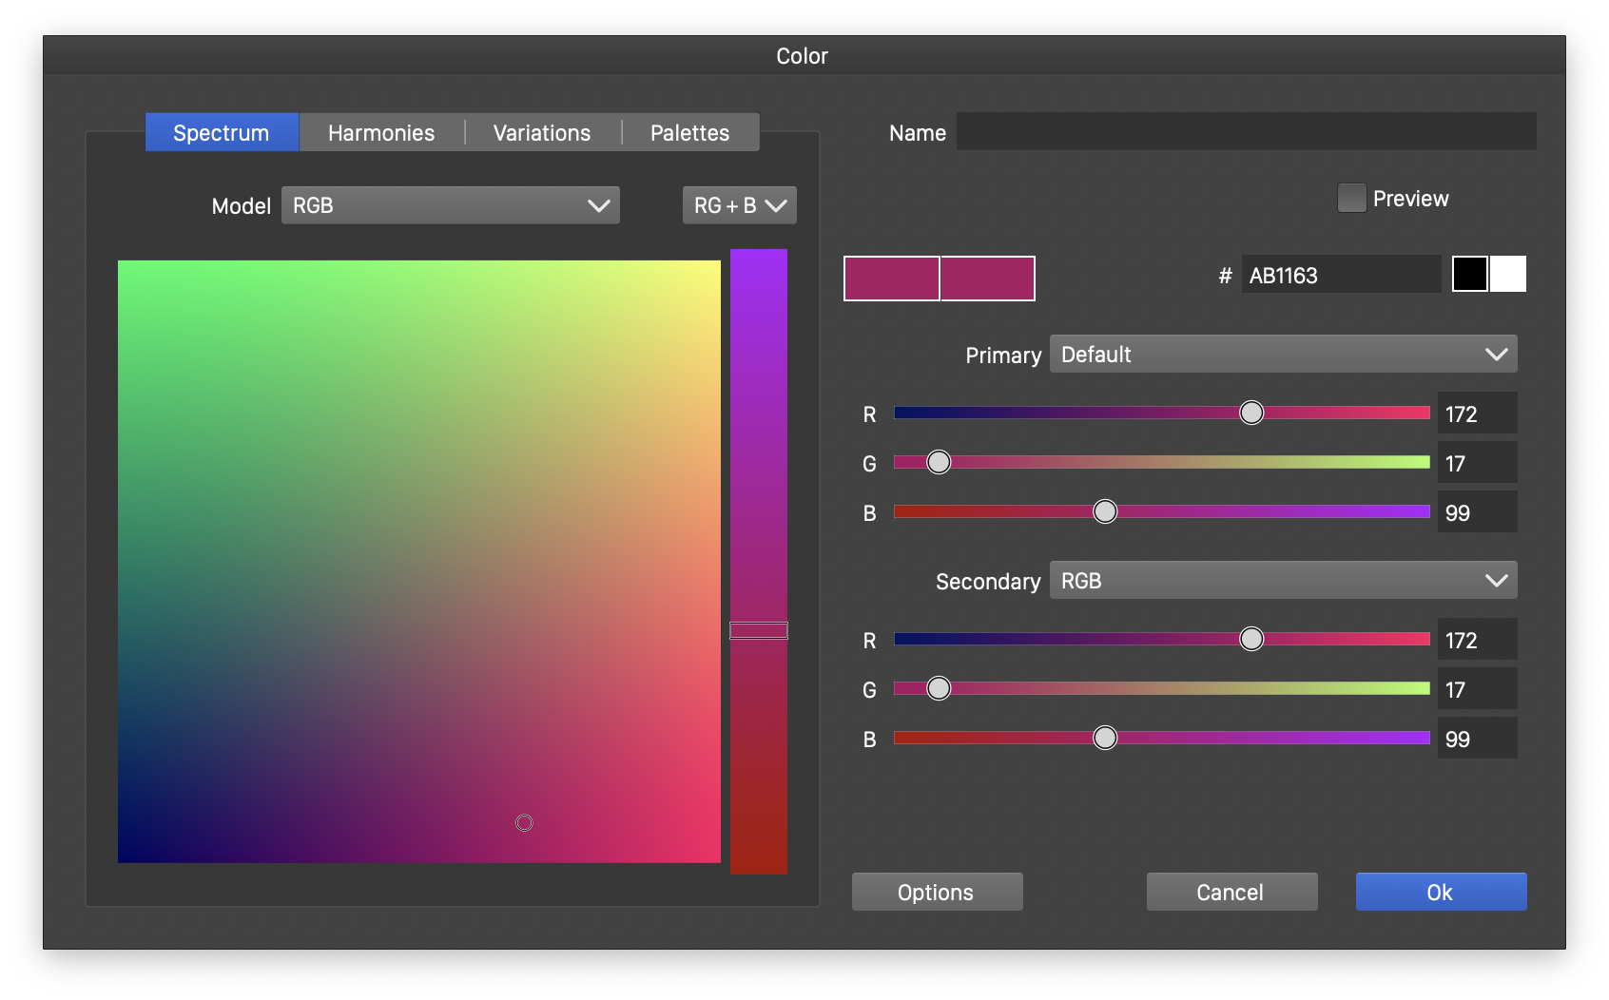This screenshot has width=1609, height=1000.
Task: Open the RG + B axis dropdown
Action: pos(738,204)
